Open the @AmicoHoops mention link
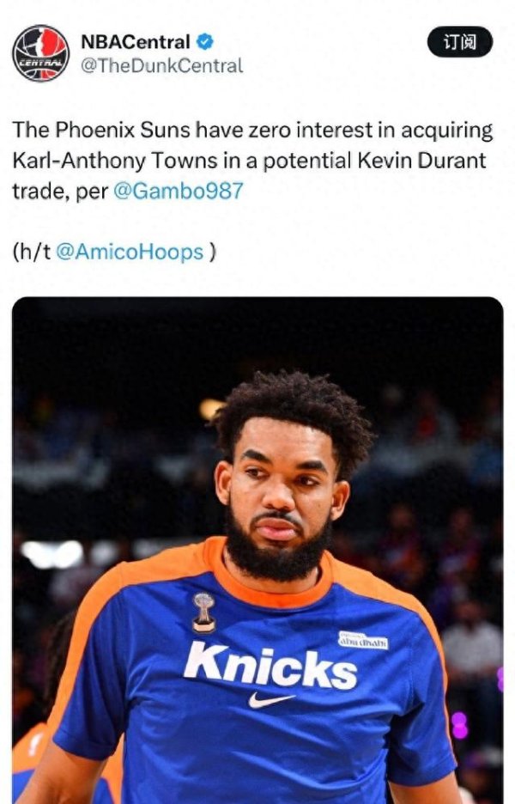This screenshot has width=515, height=804. point(129,253)
